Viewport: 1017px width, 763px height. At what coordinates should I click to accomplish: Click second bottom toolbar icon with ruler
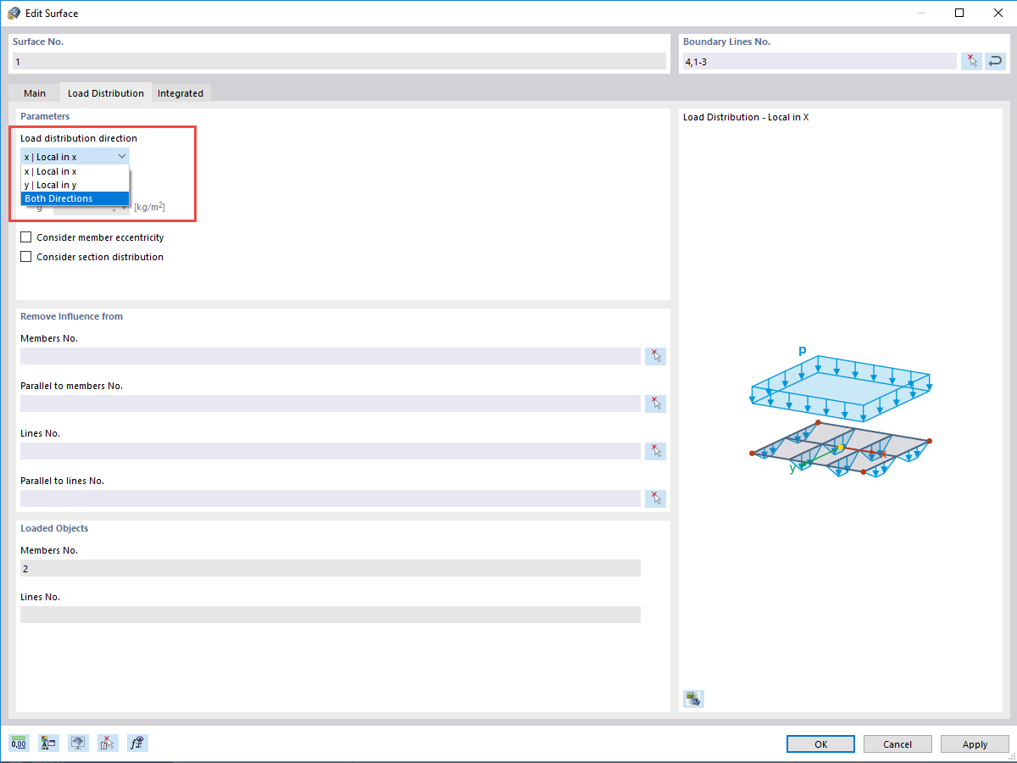coord(47,744)
